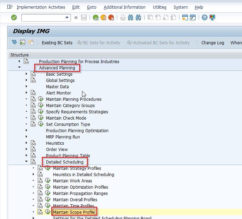Expand the Order View node
The image size is (242, 219).
27,149
